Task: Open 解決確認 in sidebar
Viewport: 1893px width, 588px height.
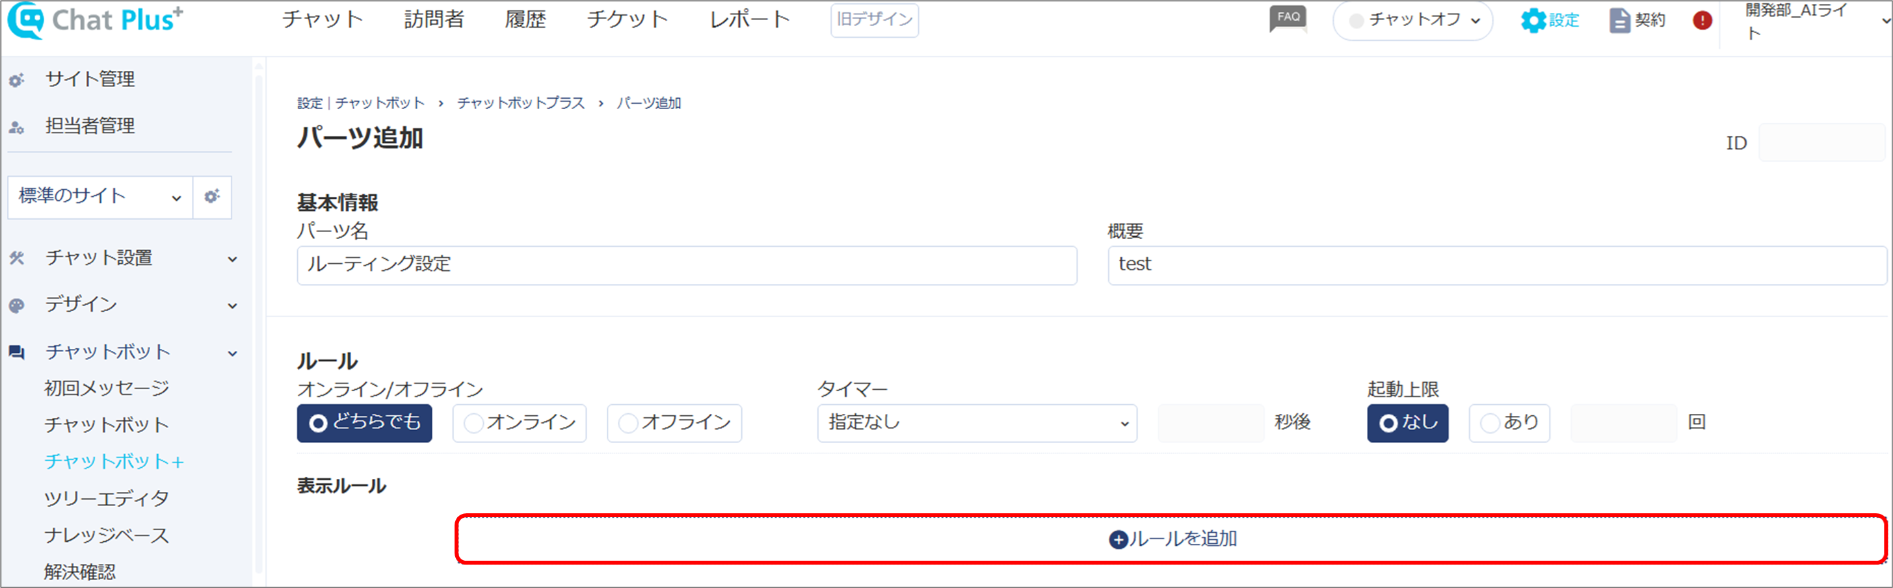Action: [x=79, y=572]
